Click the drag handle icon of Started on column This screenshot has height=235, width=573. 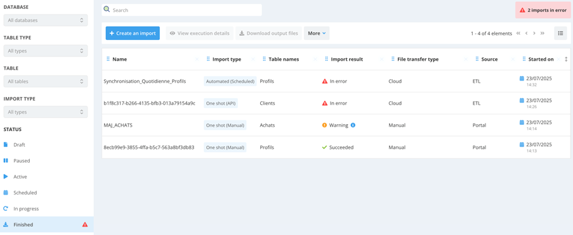click(x=524, y=59)
